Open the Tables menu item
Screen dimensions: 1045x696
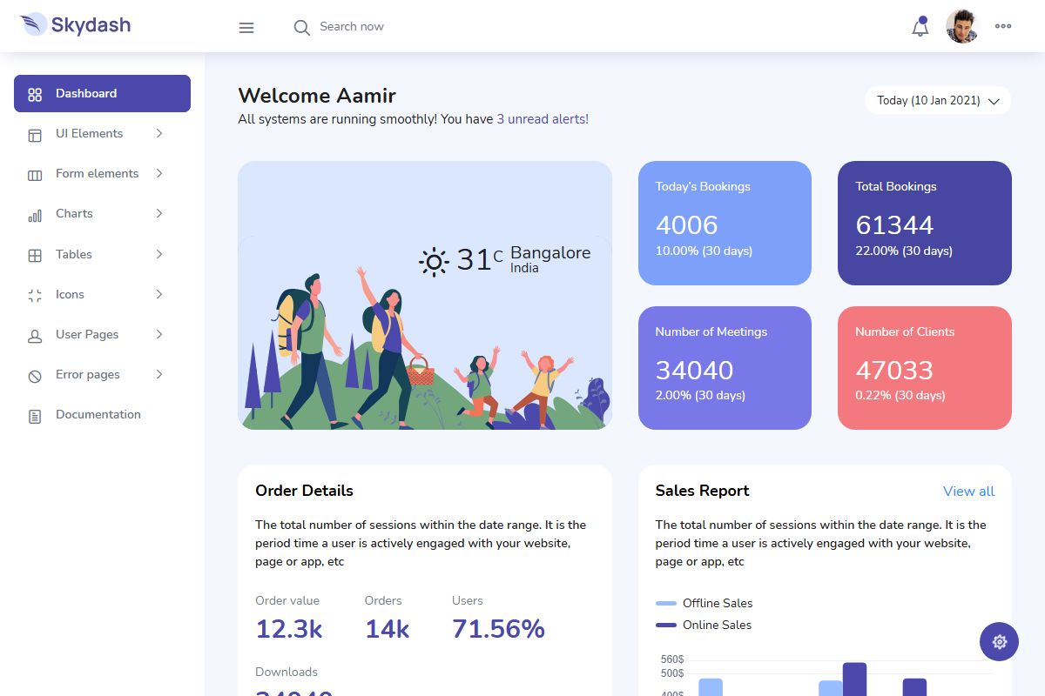pos(102,254)
